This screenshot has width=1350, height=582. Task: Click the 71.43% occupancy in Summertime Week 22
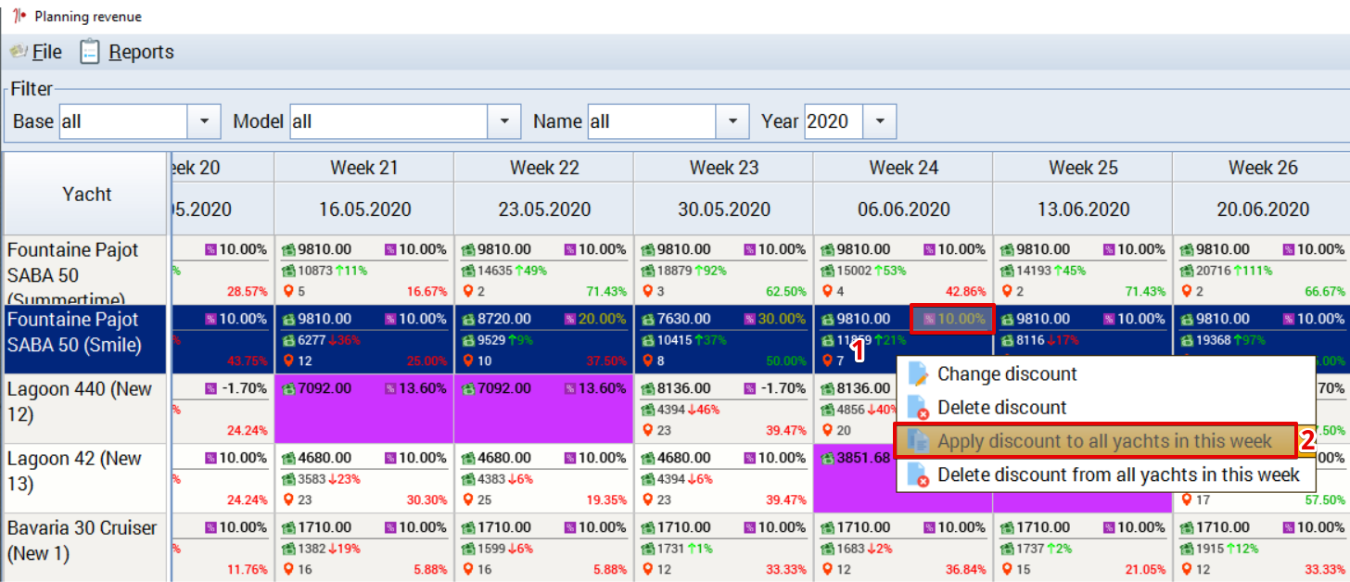coord(607,291)
